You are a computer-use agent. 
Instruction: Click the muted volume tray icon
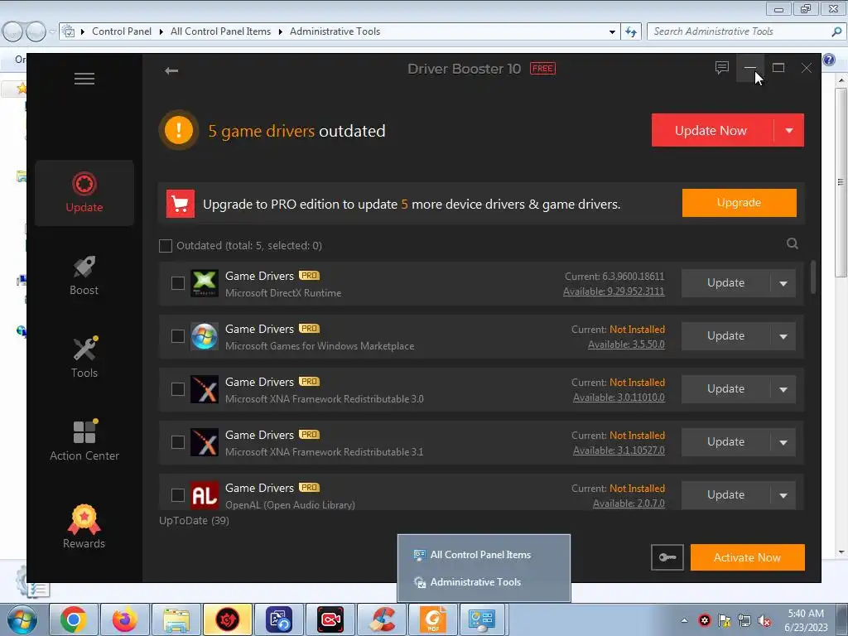click(x=764, y=621)
